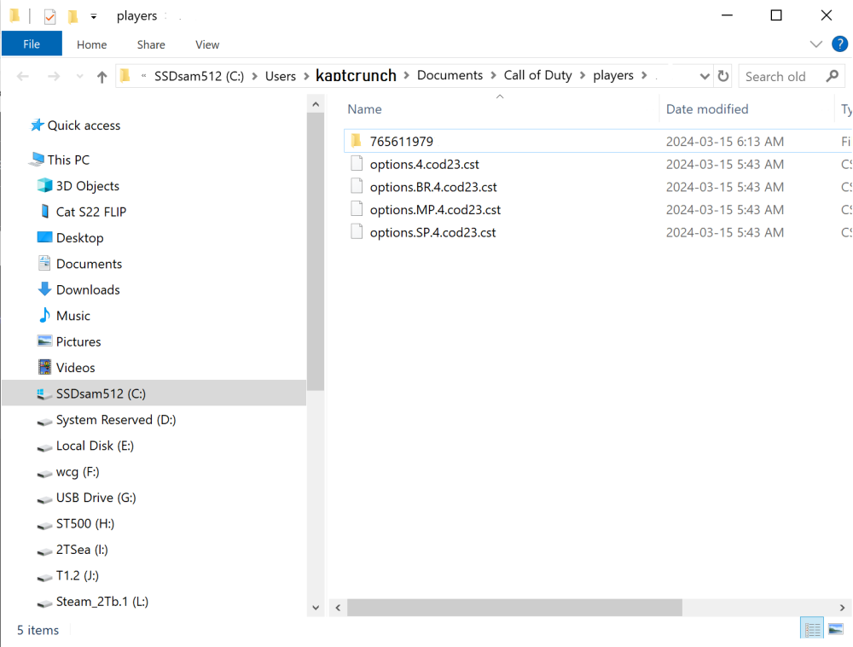This screenshot has height=647, width=853.
Task: Open the Help question mark icon
Action: 839,44
